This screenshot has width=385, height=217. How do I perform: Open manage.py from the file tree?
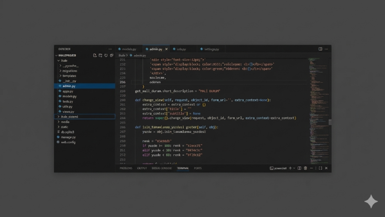tap(68, 137)
